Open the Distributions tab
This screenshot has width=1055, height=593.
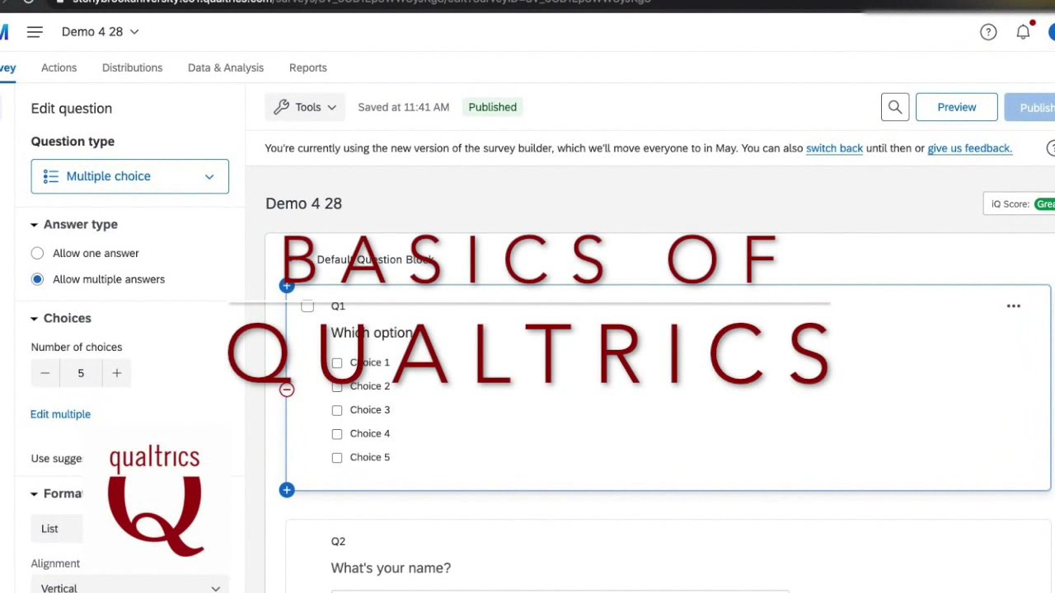click(x=132, y=68)
